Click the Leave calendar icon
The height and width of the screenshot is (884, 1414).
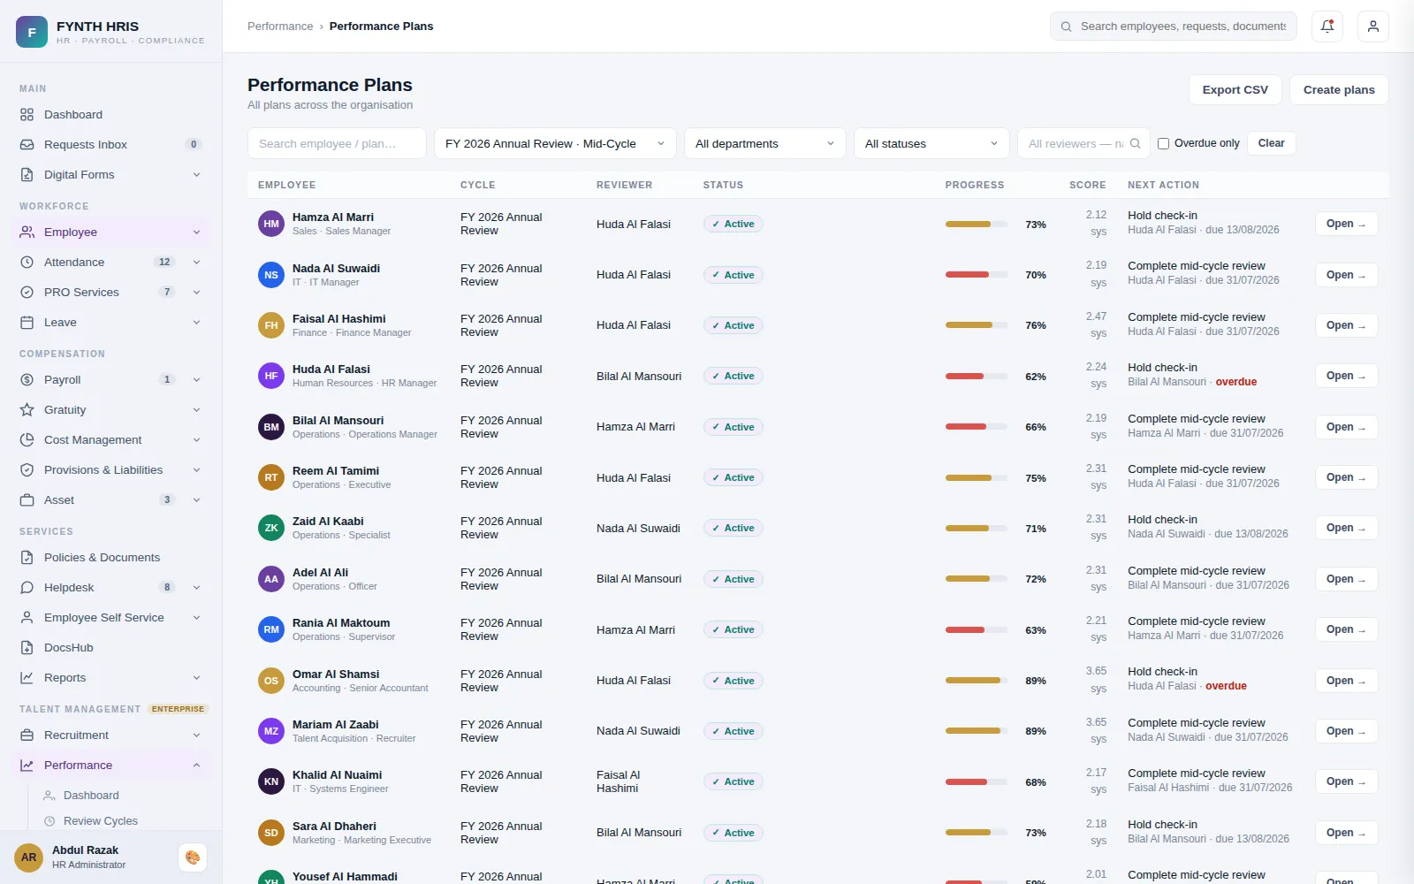27,323
